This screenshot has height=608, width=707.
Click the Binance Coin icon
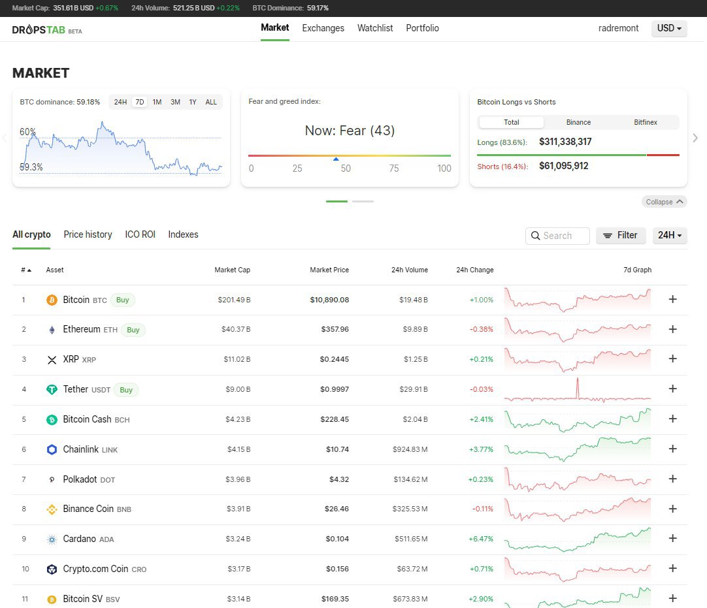pyautogui.click(x=52, y=509)
